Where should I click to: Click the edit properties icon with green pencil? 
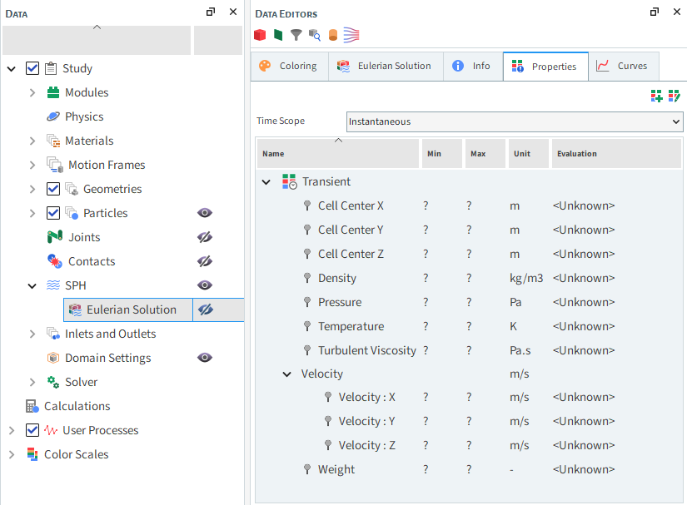pyautogui.click(x=675, y=96)
